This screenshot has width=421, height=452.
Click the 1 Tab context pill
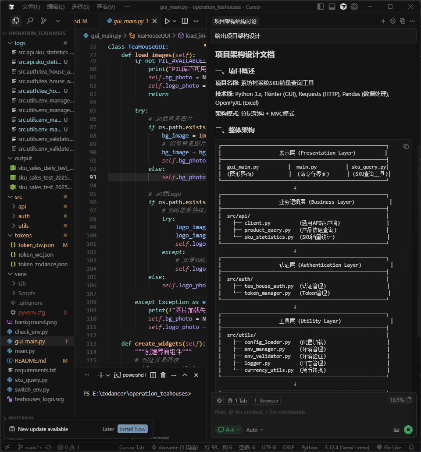click(237, 400)
